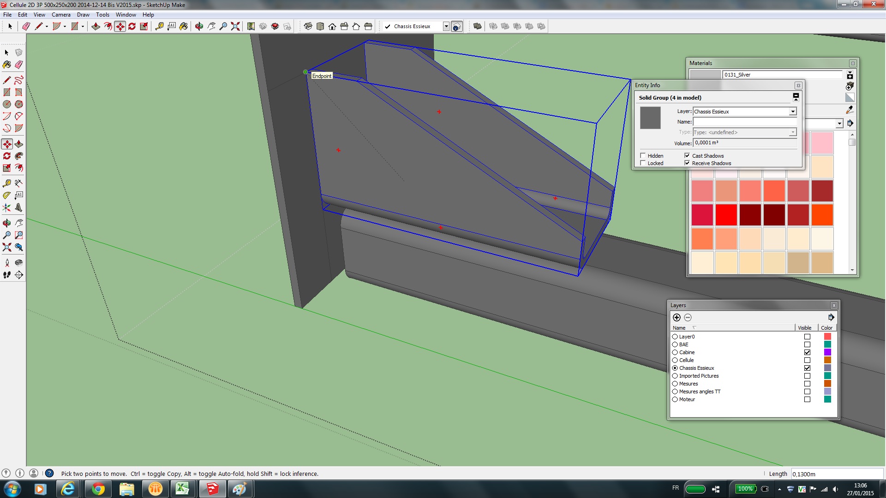Open the Camera menu

coord(61,15)
